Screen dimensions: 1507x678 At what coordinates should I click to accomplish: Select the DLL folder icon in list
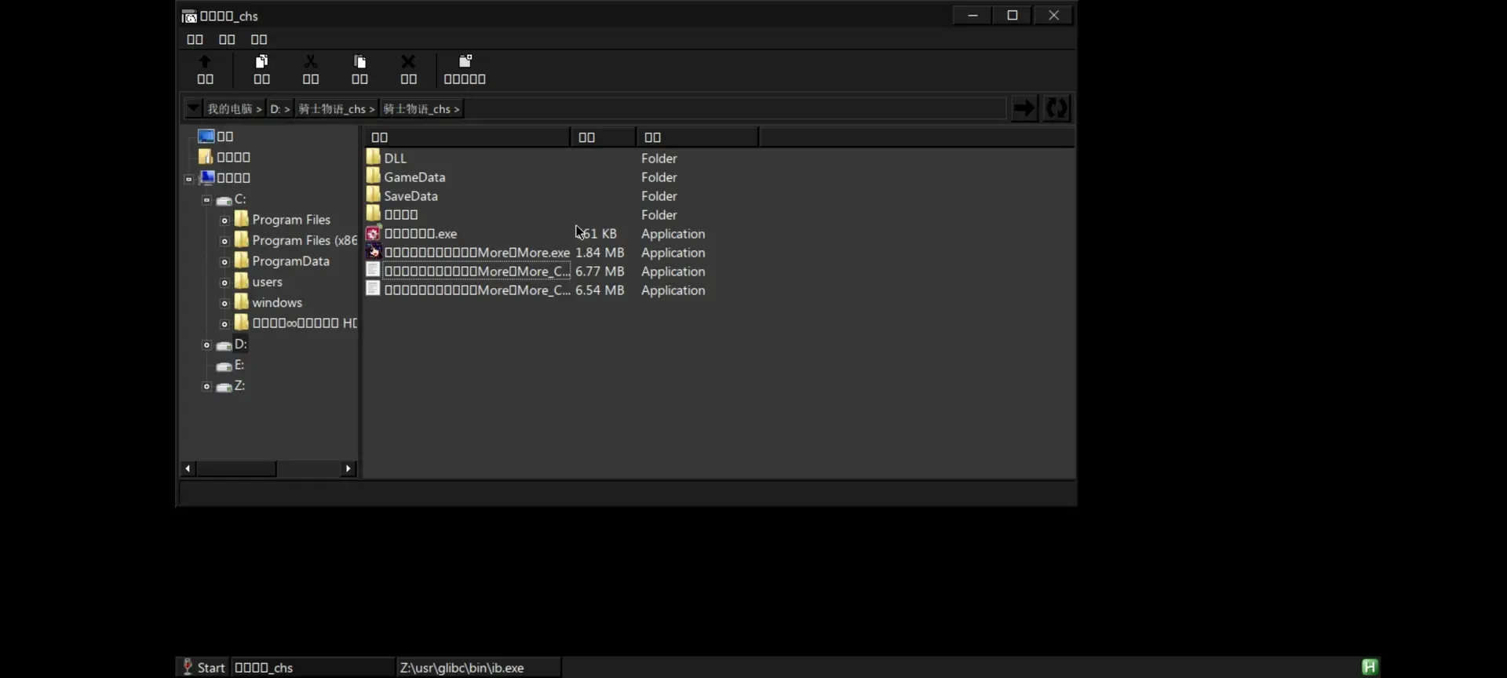(373, 157)
